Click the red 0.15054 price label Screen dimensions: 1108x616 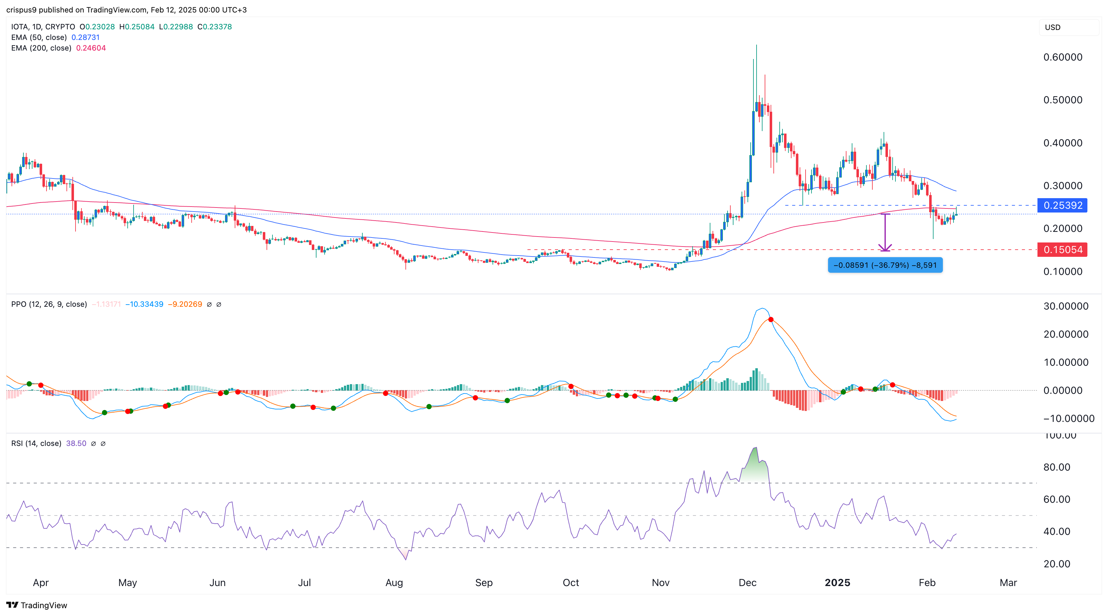pyautogui.click(x=1062, y=250)
